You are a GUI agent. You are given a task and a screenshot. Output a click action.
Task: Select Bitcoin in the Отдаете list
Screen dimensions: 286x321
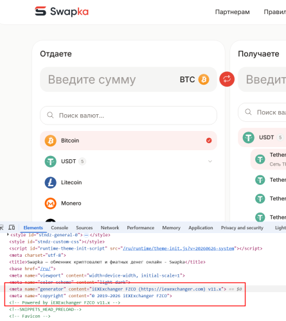(129, 141)
